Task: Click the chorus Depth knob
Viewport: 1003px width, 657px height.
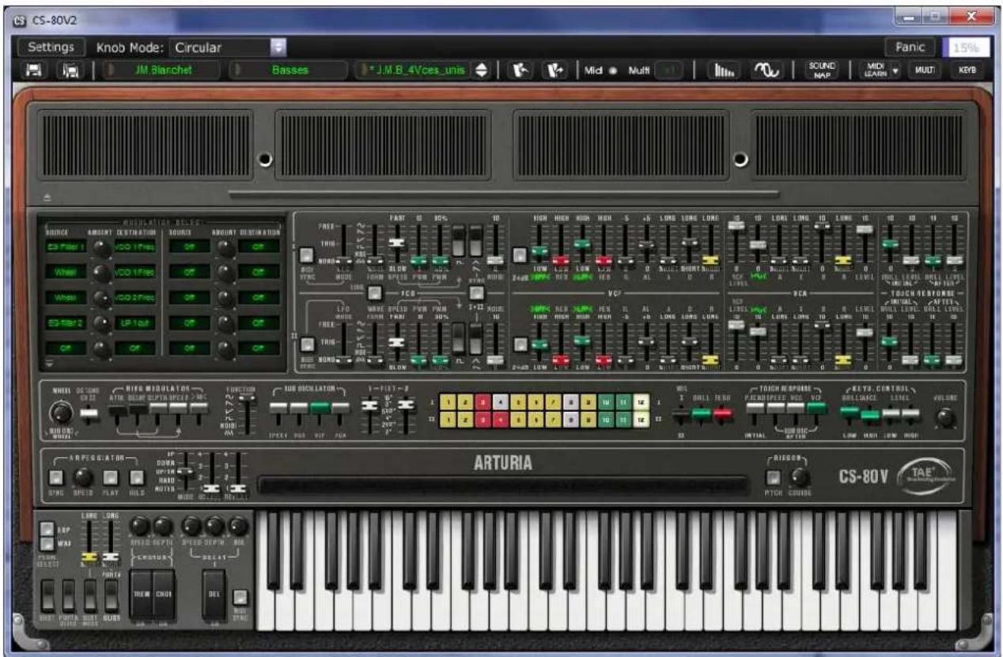Action: tap(162, 527)
